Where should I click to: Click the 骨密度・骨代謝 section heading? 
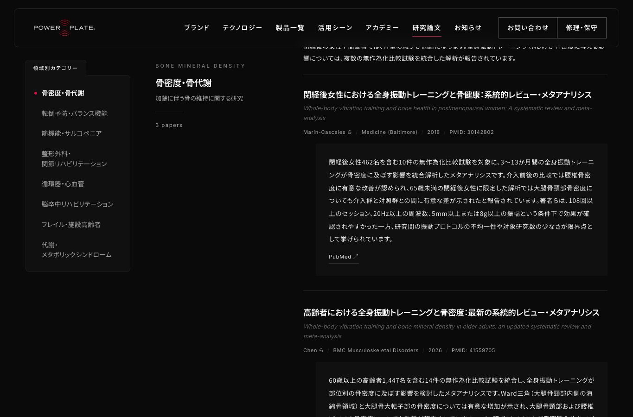pos(184,83)
